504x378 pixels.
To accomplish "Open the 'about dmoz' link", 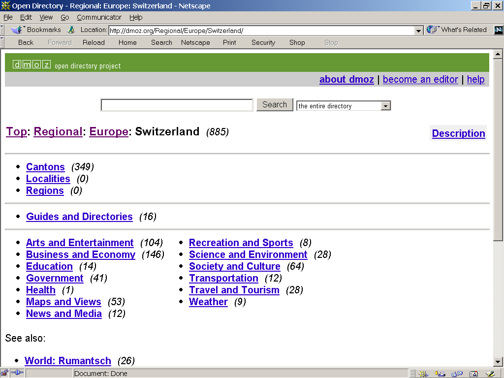I will point(346,79).
